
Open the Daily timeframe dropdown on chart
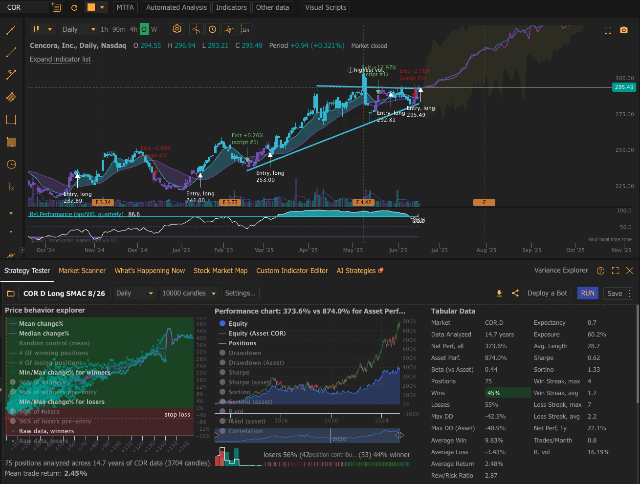[x=78, y=29]
